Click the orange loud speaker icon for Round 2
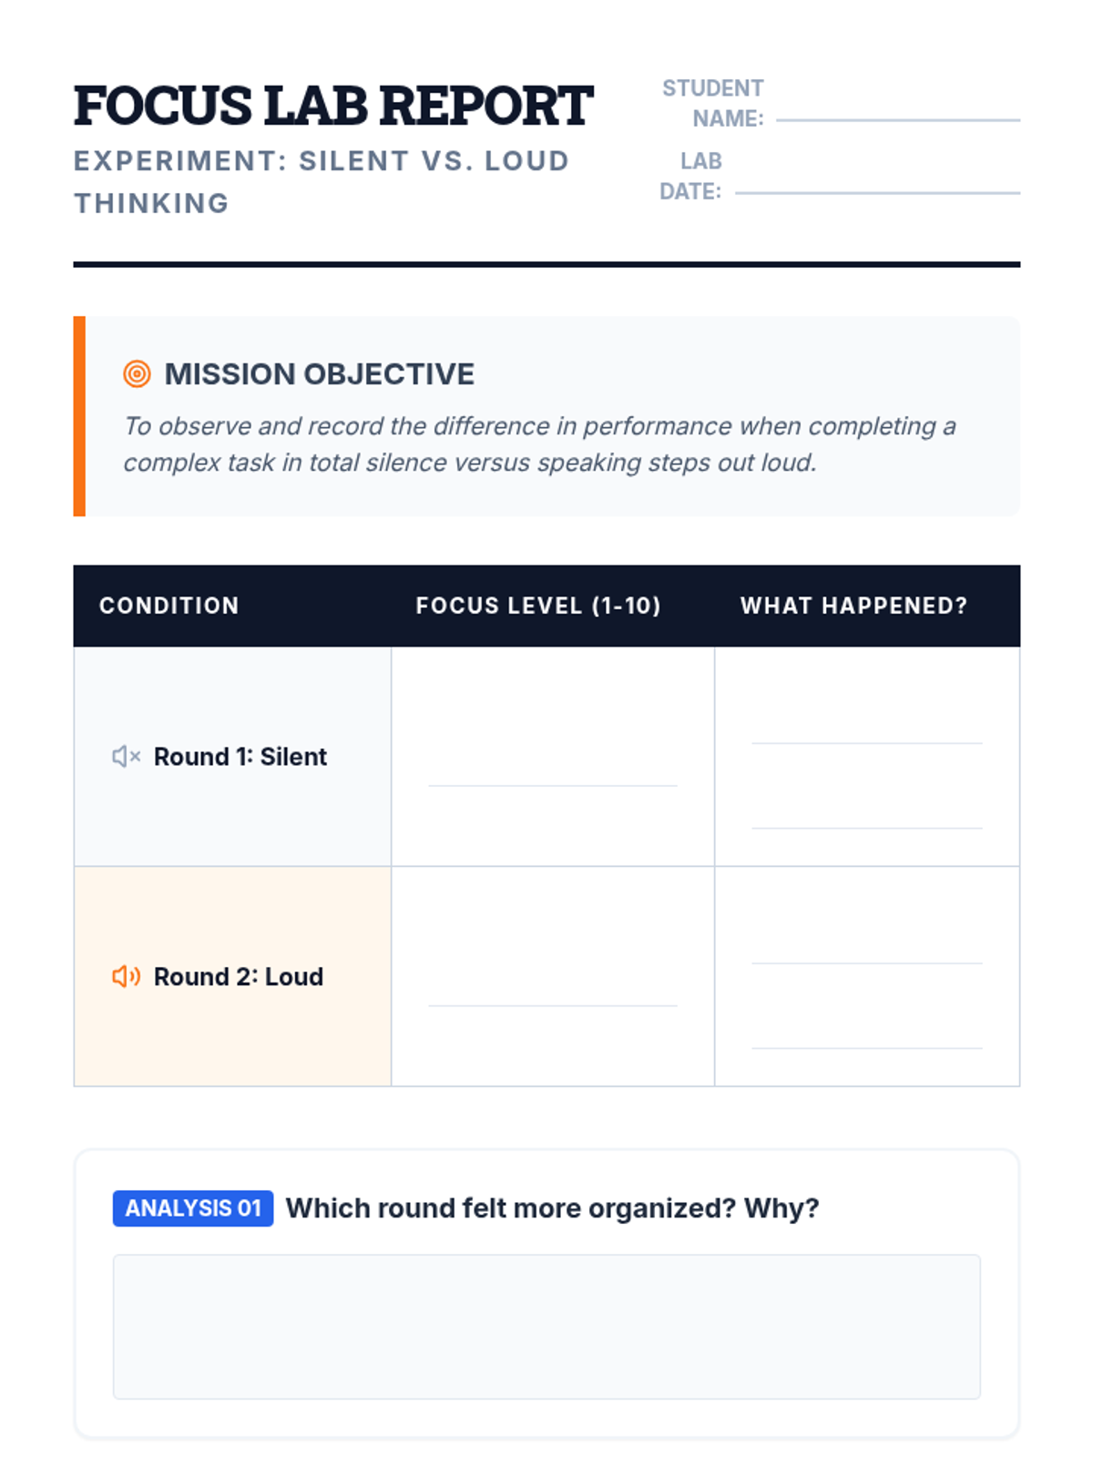 (x=126, y=976)
